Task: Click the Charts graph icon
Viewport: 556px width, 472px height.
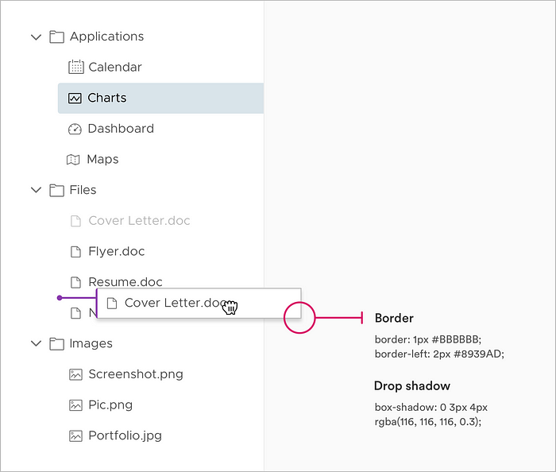Action: (75, 99)
